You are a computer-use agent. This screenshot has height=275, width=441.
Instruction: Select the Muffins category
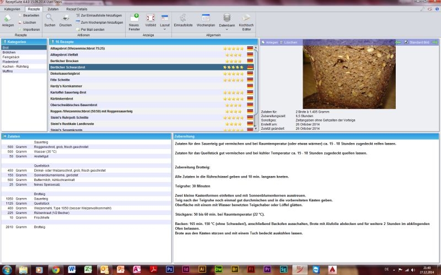(x=24, y=71)
